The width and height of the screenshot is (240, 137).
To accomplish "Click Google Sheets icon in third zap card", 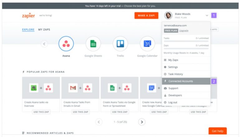I will coord(112,88).
